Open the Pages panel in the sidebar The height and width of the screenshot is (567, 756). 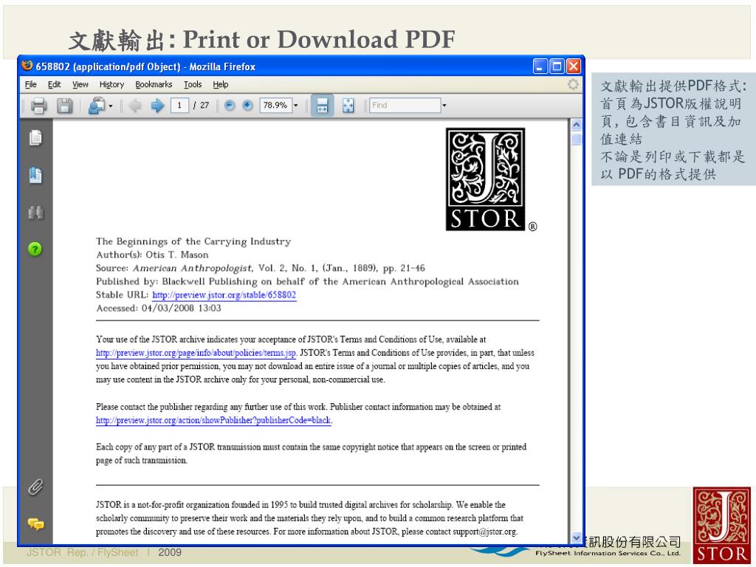[35, 137]
